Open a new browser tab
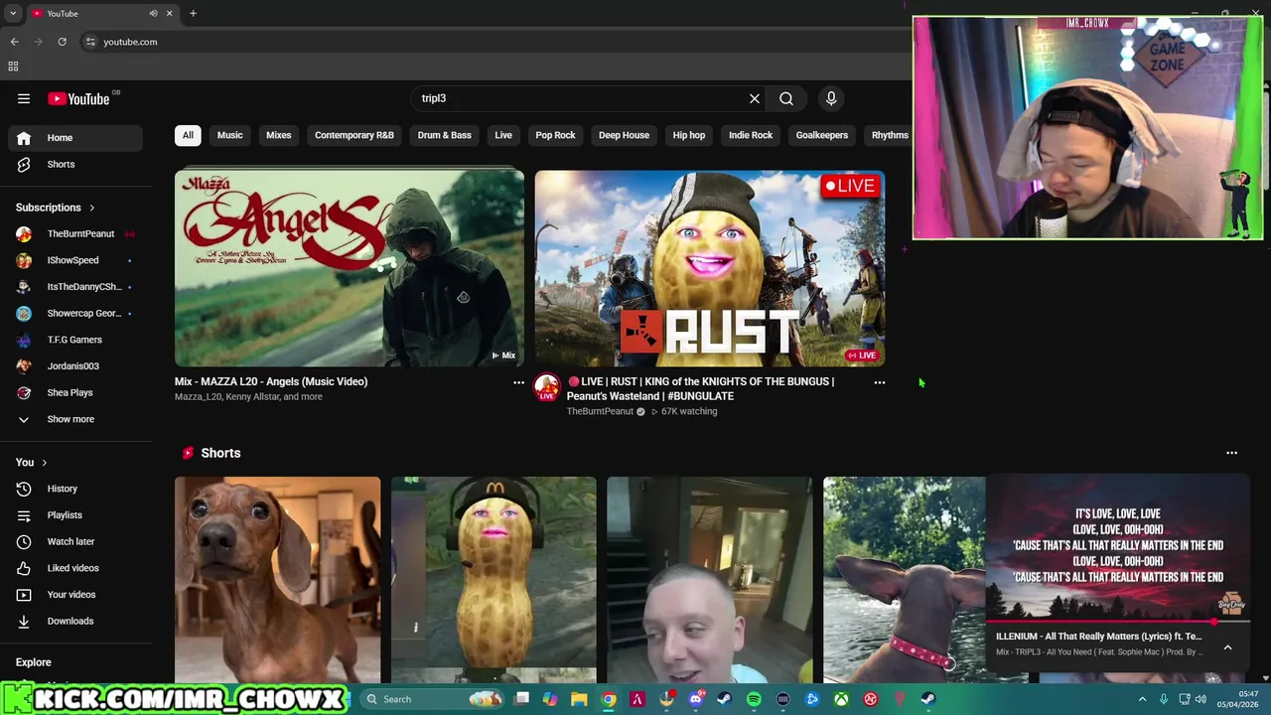This screenshot has width=1271, height=715. tap(193, 13)
